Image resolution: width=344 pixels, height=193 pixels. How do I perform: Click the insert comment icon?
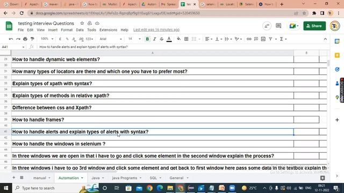click(x=256, y=39)
